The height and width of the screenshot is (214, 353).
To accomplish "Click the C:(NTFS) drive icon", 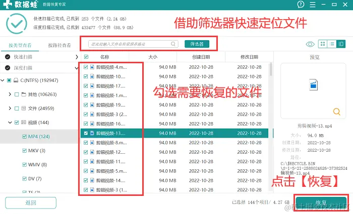I will [16, 80].
